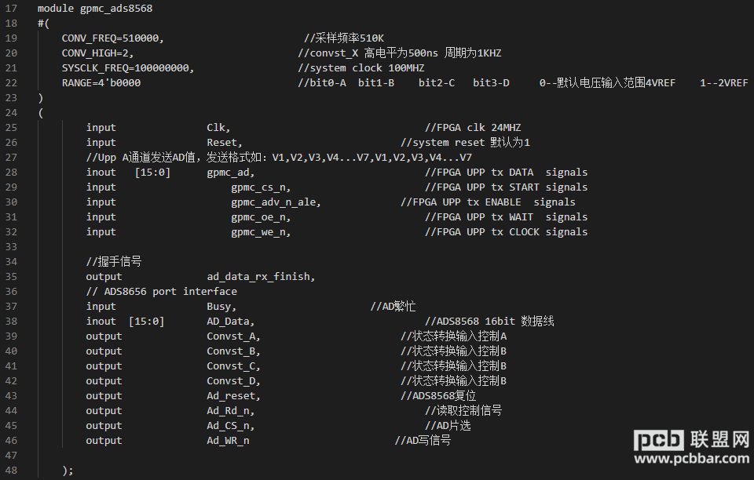Screen dimensions: 754x480
Task: Place cursor on gpmc_cs_n signal
Action: coord(258,187)
